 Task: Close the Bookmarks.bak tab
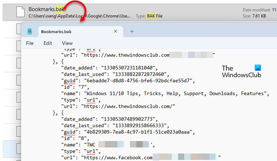point(116,31)
